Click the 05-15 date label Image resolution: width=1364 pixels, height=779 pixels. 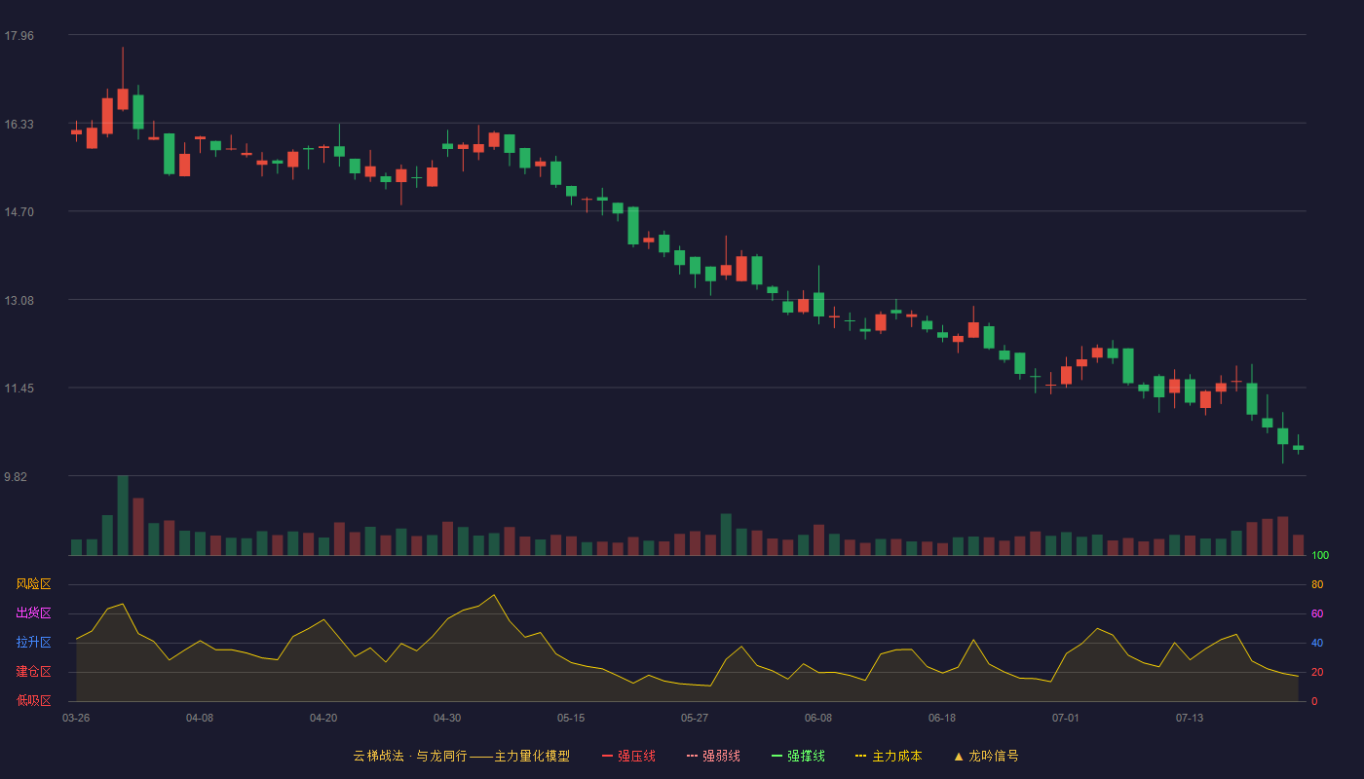(x=571, y=718)
